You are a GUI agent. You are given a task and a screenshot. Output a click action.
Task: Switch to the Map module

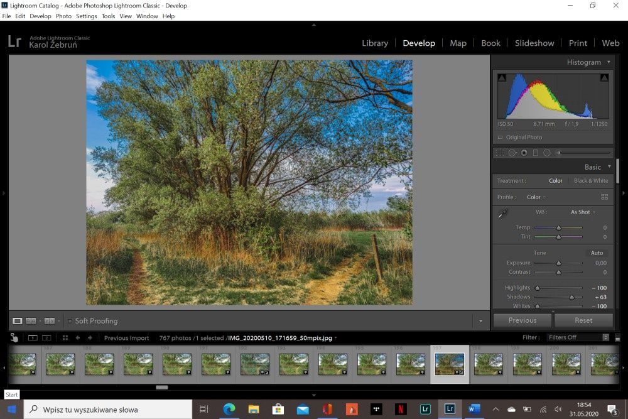tap(458, 43)
